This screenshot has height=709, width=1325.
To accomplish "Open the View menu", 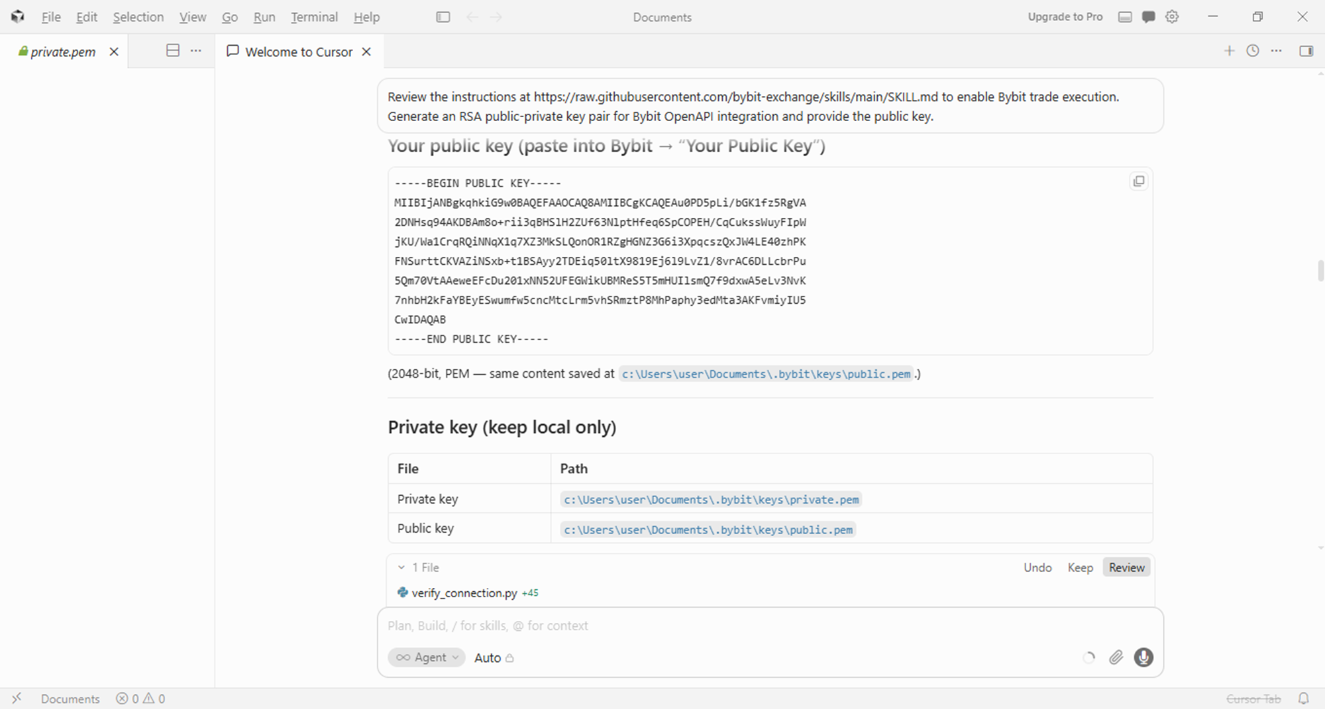I will 193,17.
